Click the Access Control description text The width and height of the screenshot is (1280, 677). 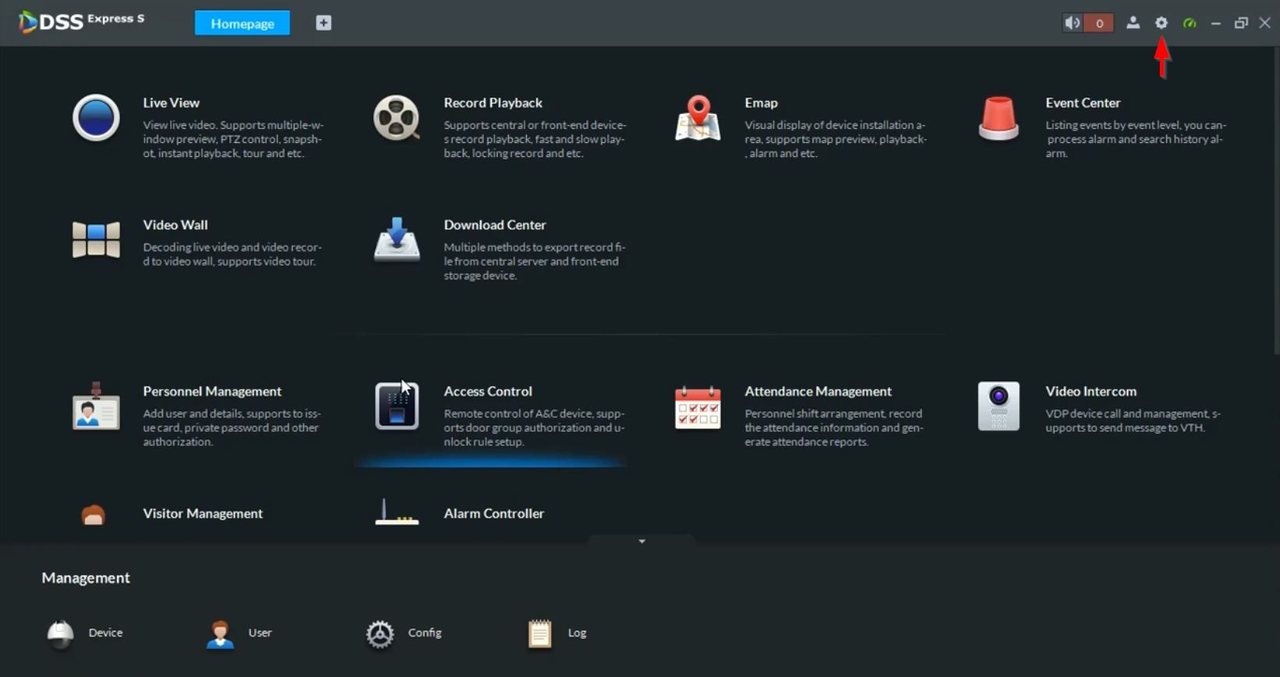[534, 427]
